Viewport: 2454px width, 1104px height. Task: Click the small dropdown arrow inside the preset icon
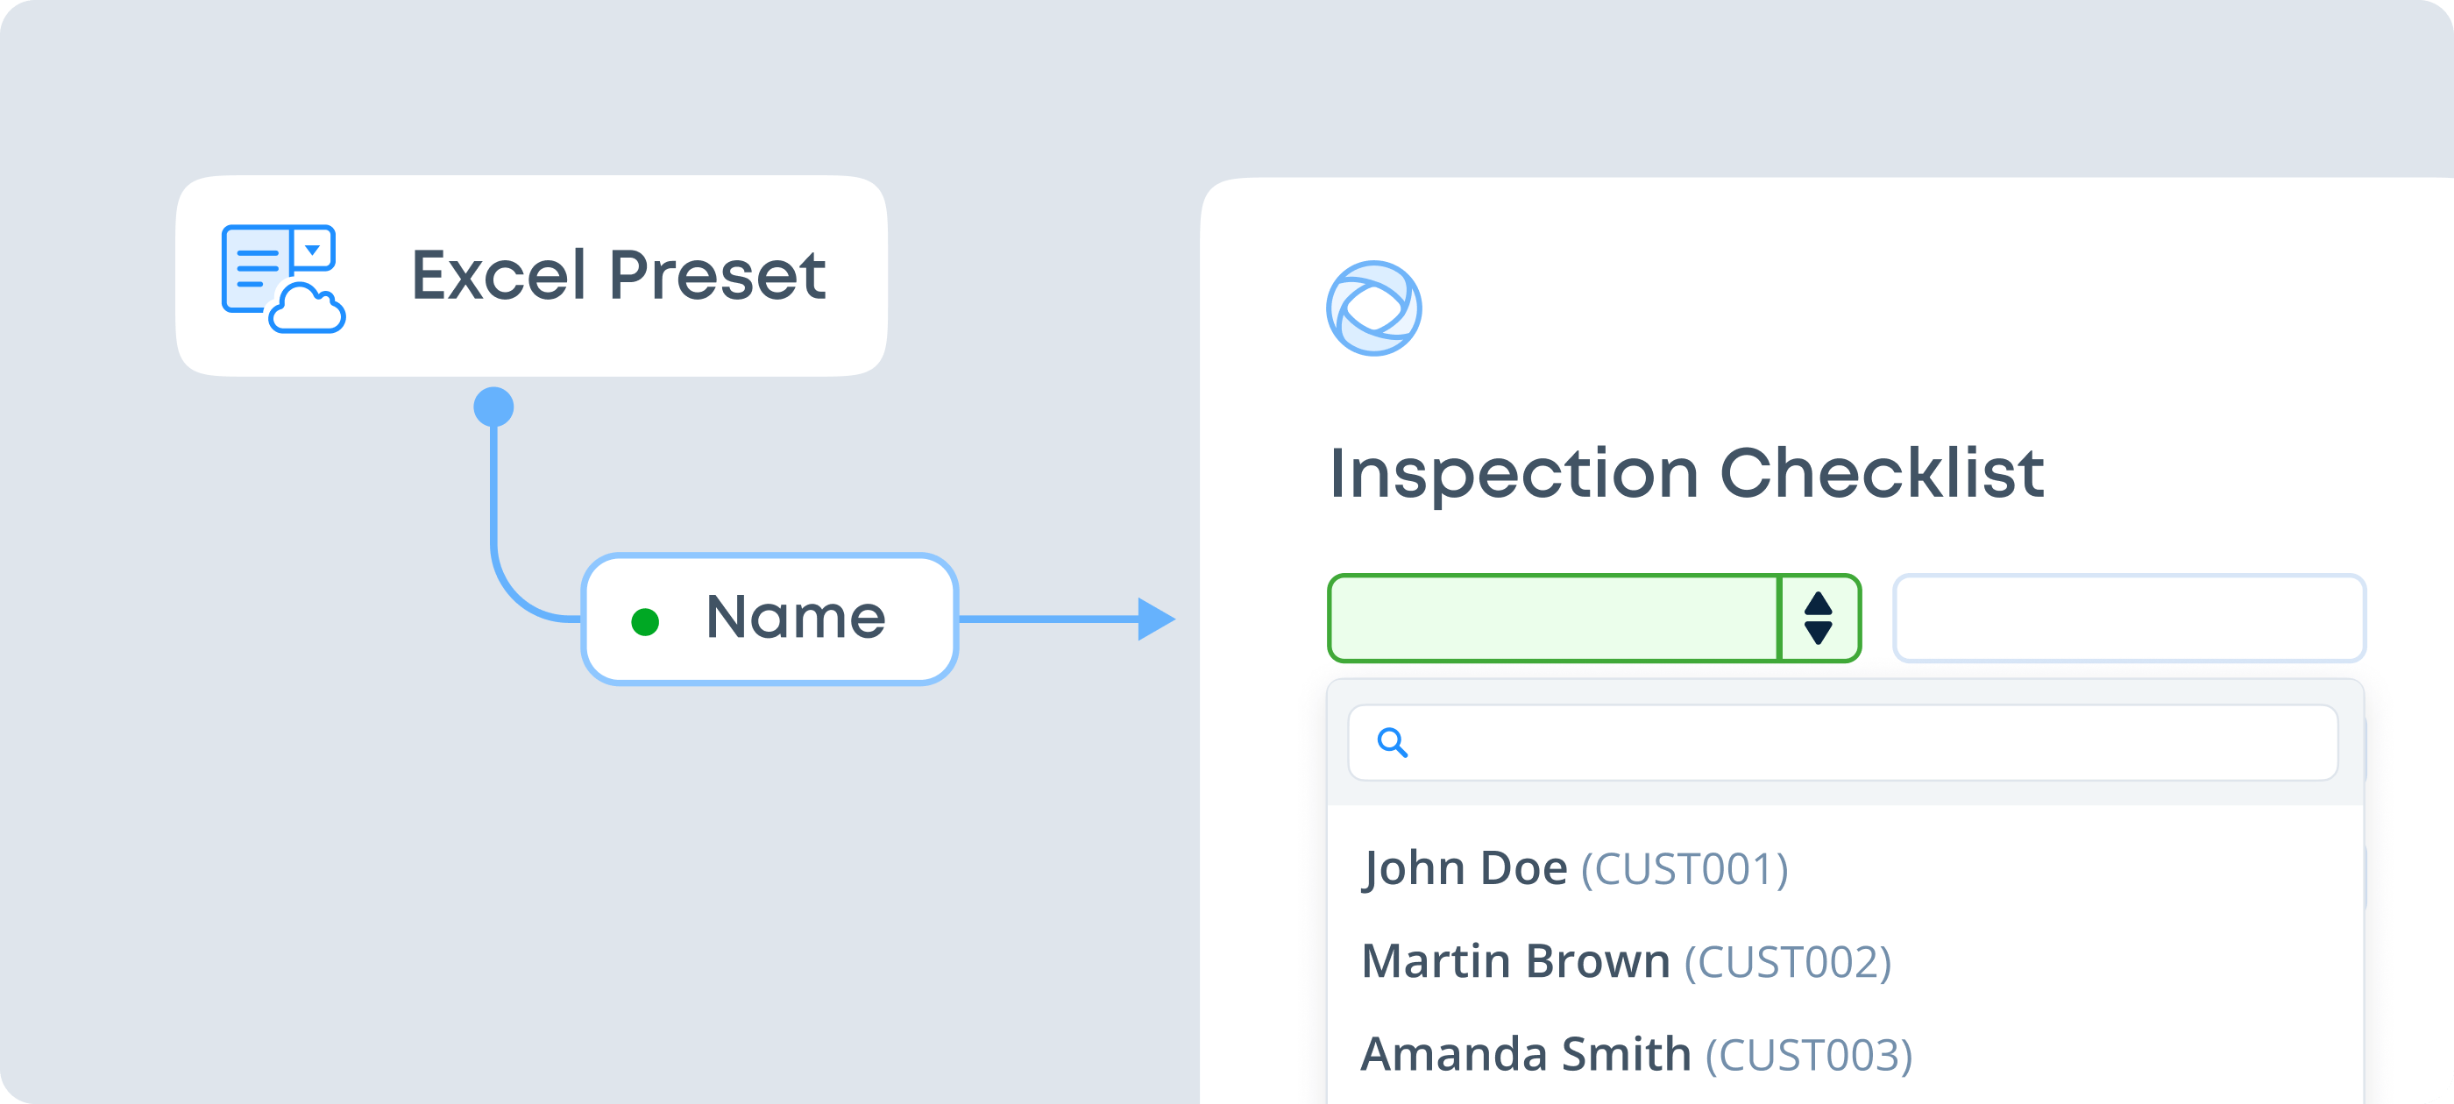click(x=311, y=250)
